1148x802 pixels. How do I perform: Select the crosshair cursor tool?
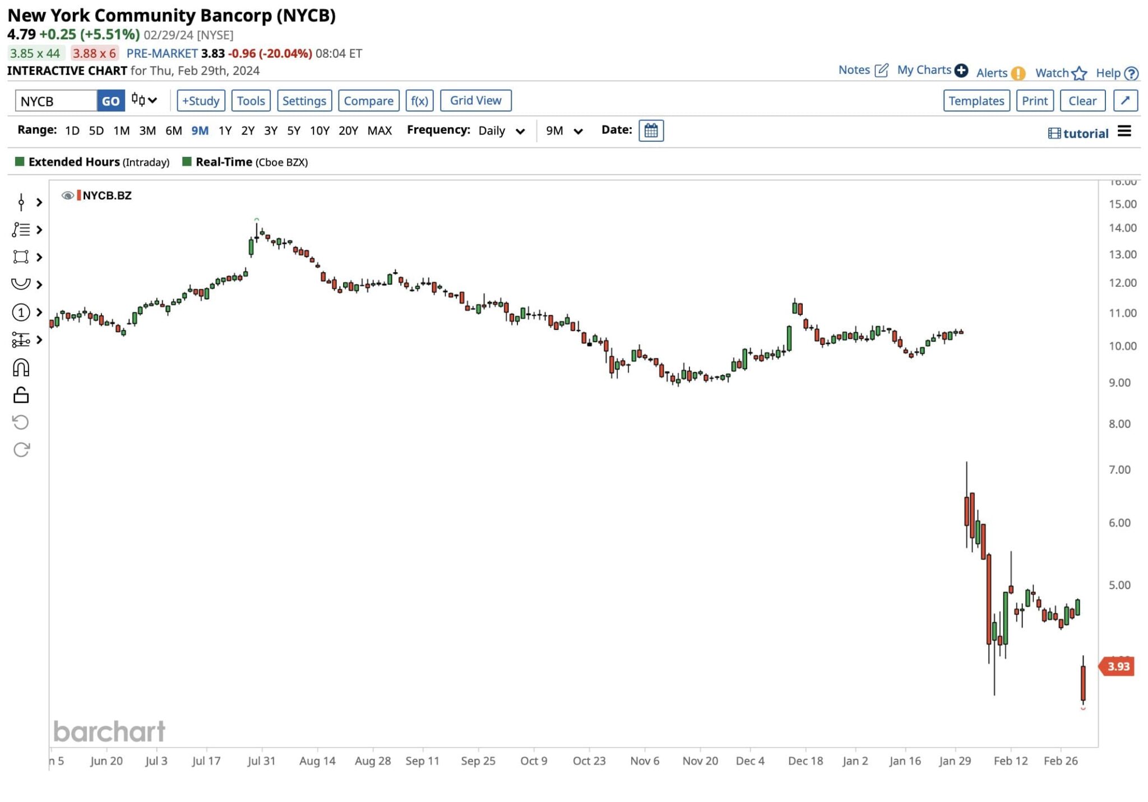coord(21,202)
